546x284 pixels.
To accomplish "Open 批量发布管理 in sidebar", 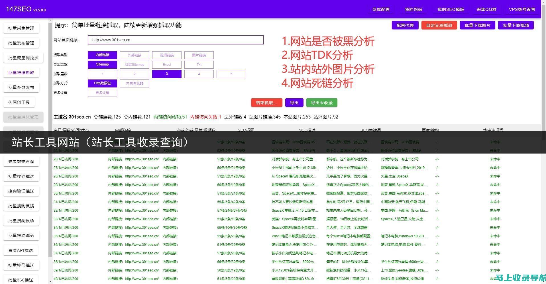I will pyautogui.click(x=21, y=43).
